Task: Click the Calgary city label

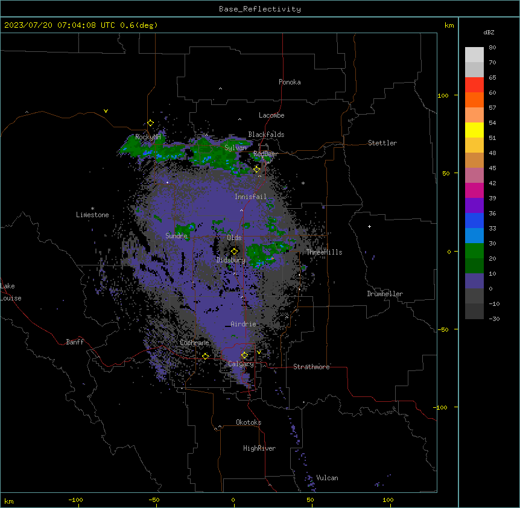Action: coord(241,364)
